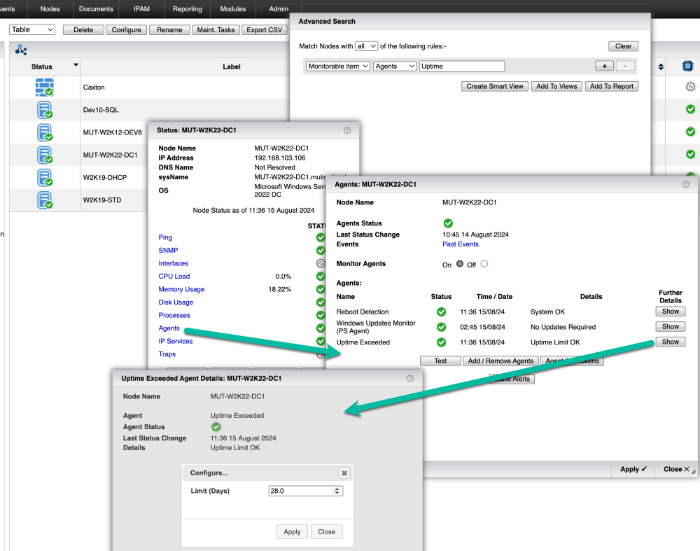Close the Configure popup with X icon
Viewport: 700px width, 551px height.
(x=344, y=473)
